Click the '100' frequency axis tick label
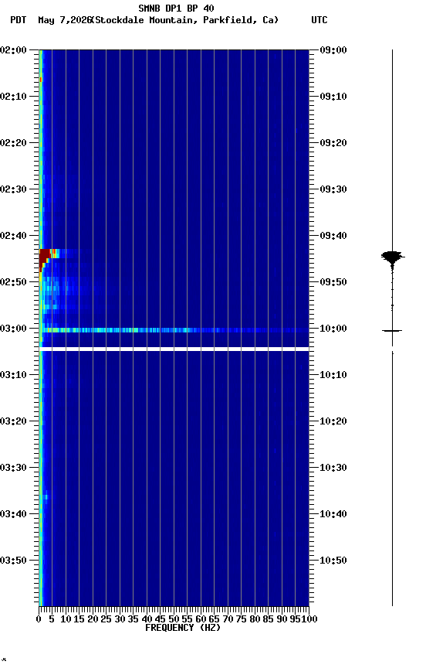 point(309,619)
